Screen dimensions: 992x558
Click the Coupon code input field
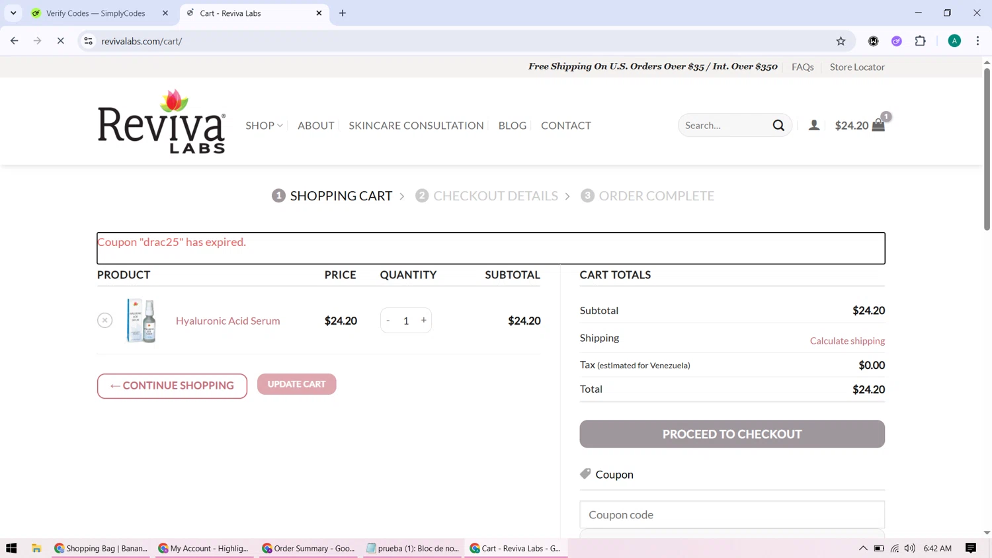click(732, 514)
